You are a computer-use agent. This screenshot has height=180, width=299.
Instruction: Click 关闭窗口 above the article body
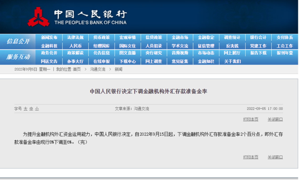(275, 119)
